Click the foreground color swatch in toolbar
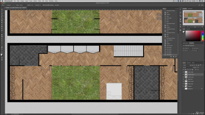 tap(1, 55)
